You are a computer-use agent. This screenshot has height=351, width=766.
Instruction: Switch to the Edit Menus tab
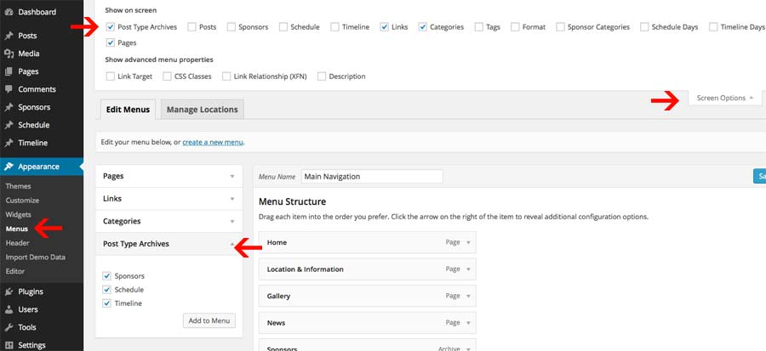(128, 110)
